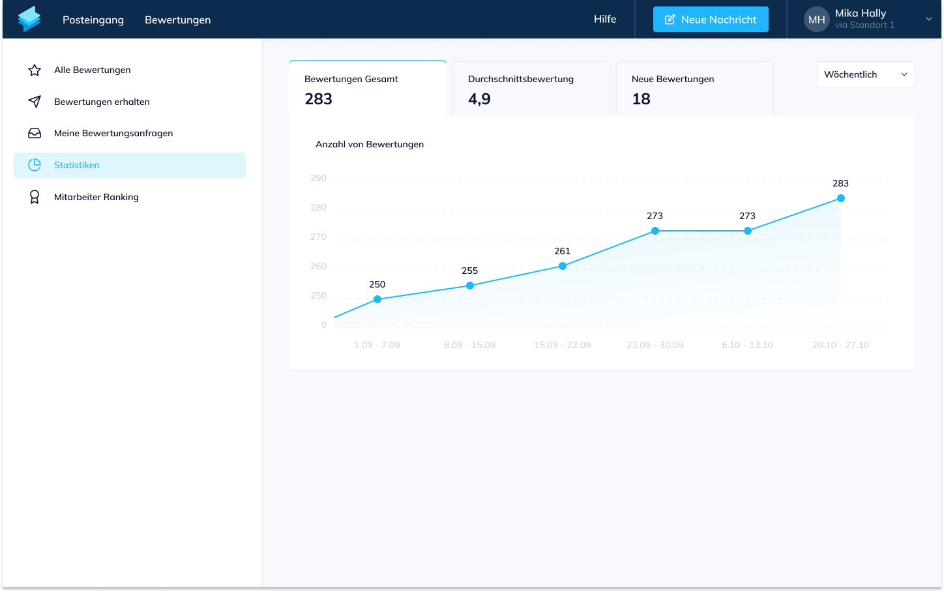The width and height of the screenshot is (944, 592).
Task: Open the Wöchentlich period dropdown
Action: [x=865, y=74]
